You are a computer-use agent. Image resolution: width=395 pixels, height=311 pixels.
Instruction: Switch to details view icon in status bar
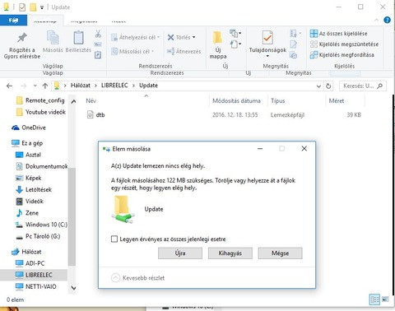(x=374, y=299)
